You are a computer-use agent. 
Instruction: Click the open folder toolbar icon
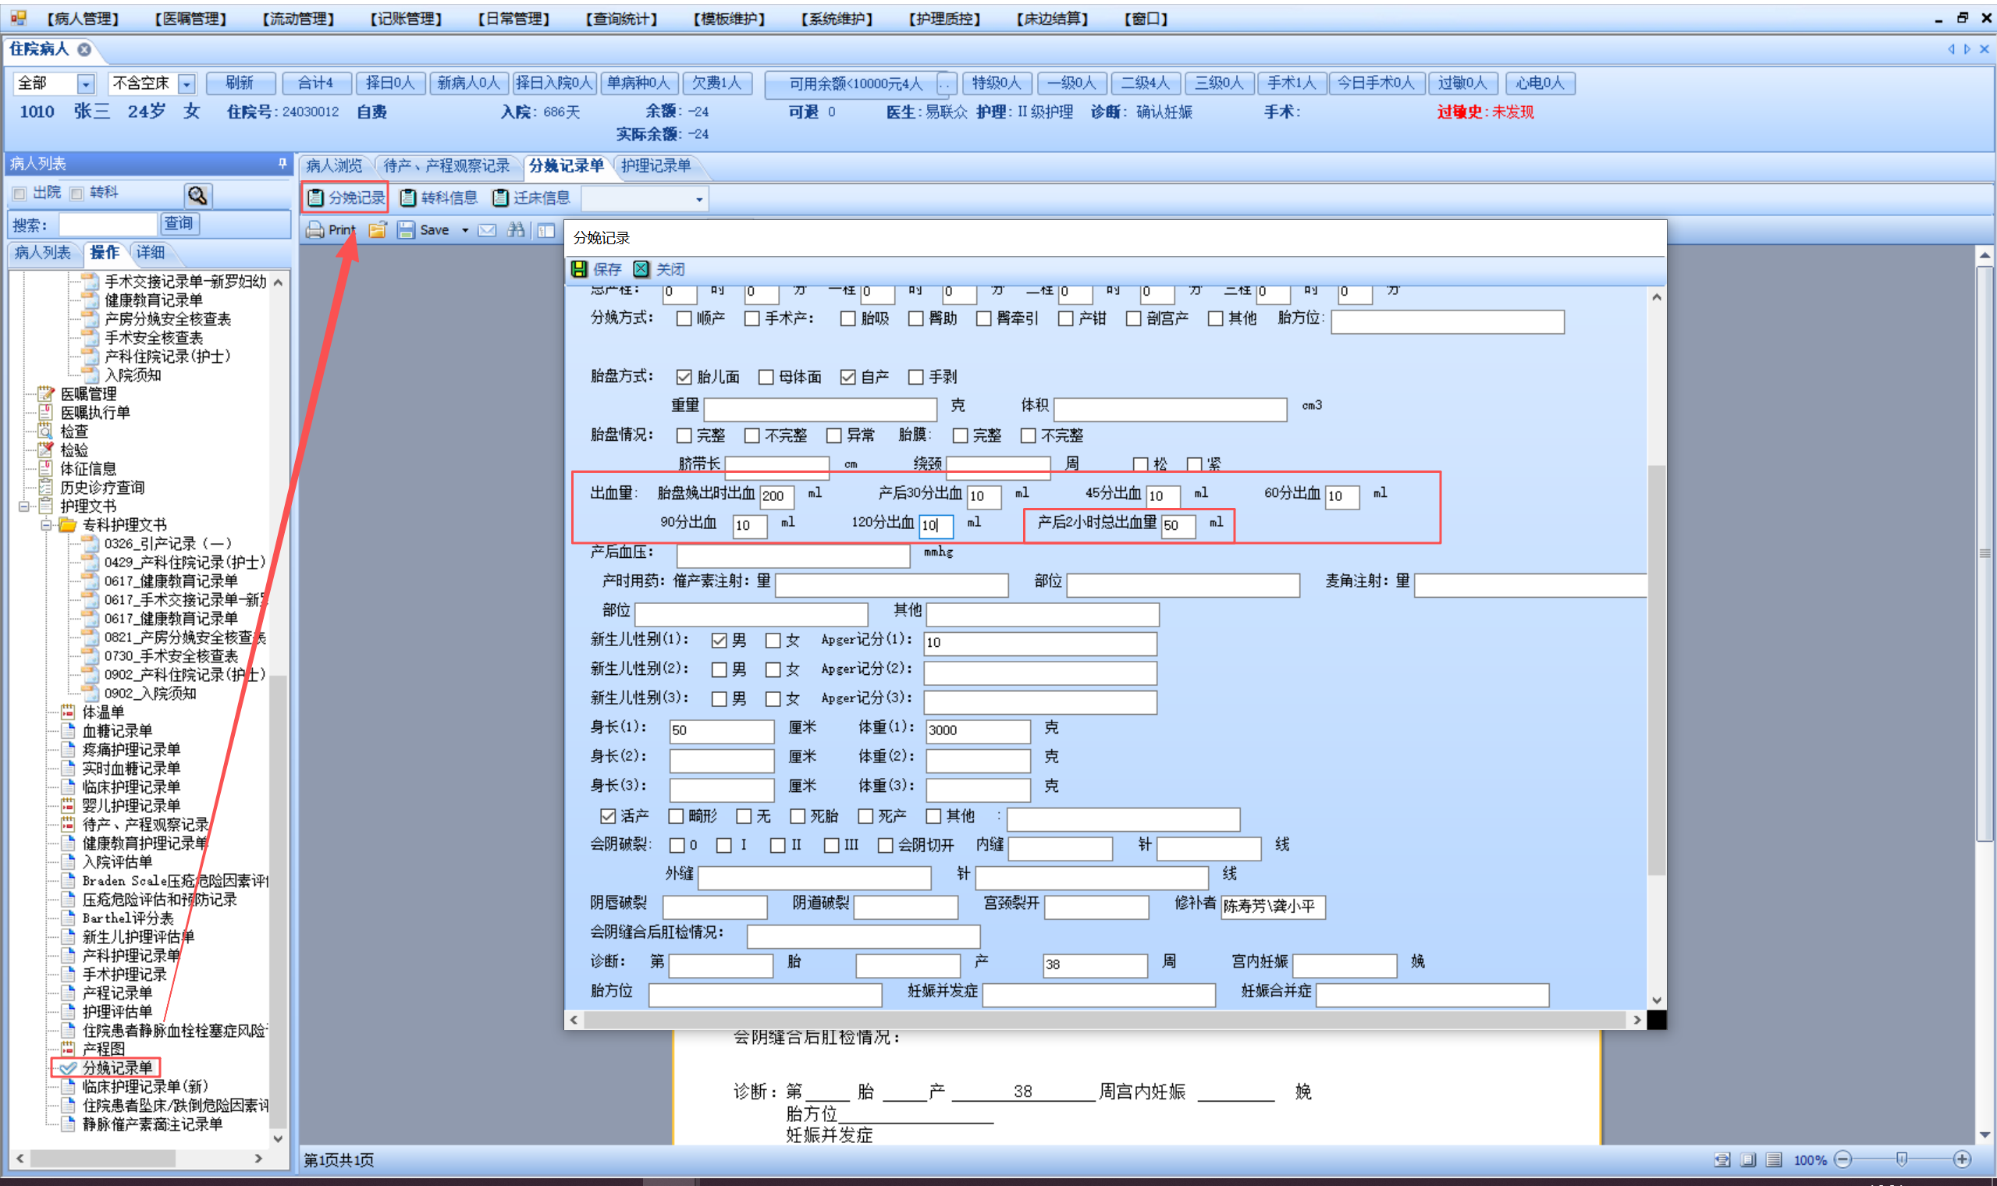pyautogui.click(x=377, y=230)
